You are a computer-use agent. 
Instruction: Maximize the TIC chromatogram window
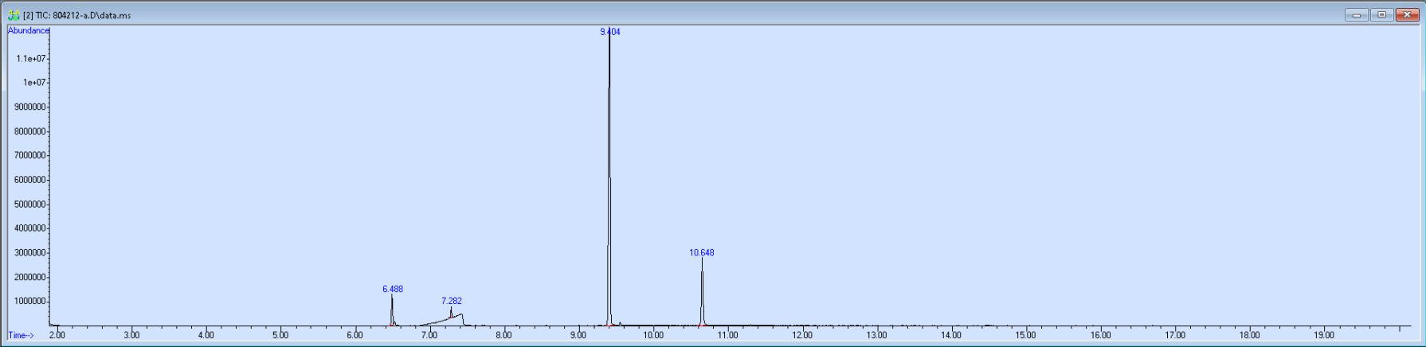(x=1382, y=15)
